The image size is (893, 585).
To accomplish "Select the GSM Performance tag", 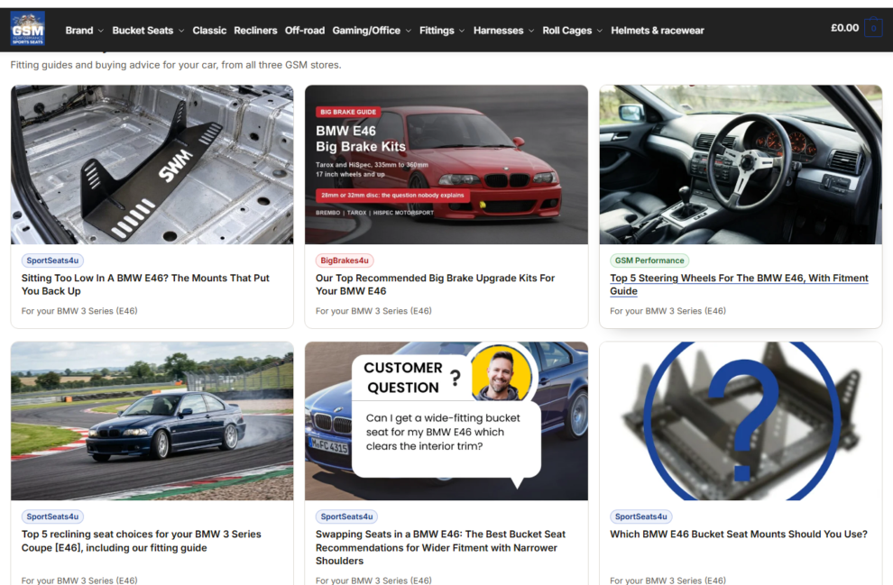I will (649, 261).
